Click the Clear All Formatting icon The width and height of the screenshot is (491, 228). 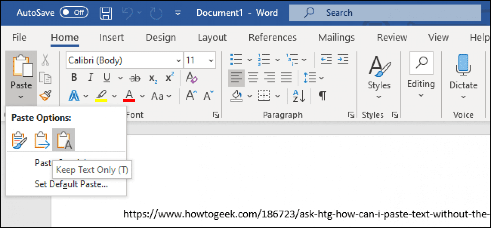point(192,78)
